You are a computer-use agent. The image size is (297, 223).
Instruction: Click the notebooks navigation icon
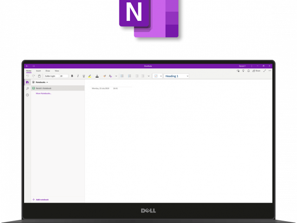[x=27, y=82]
